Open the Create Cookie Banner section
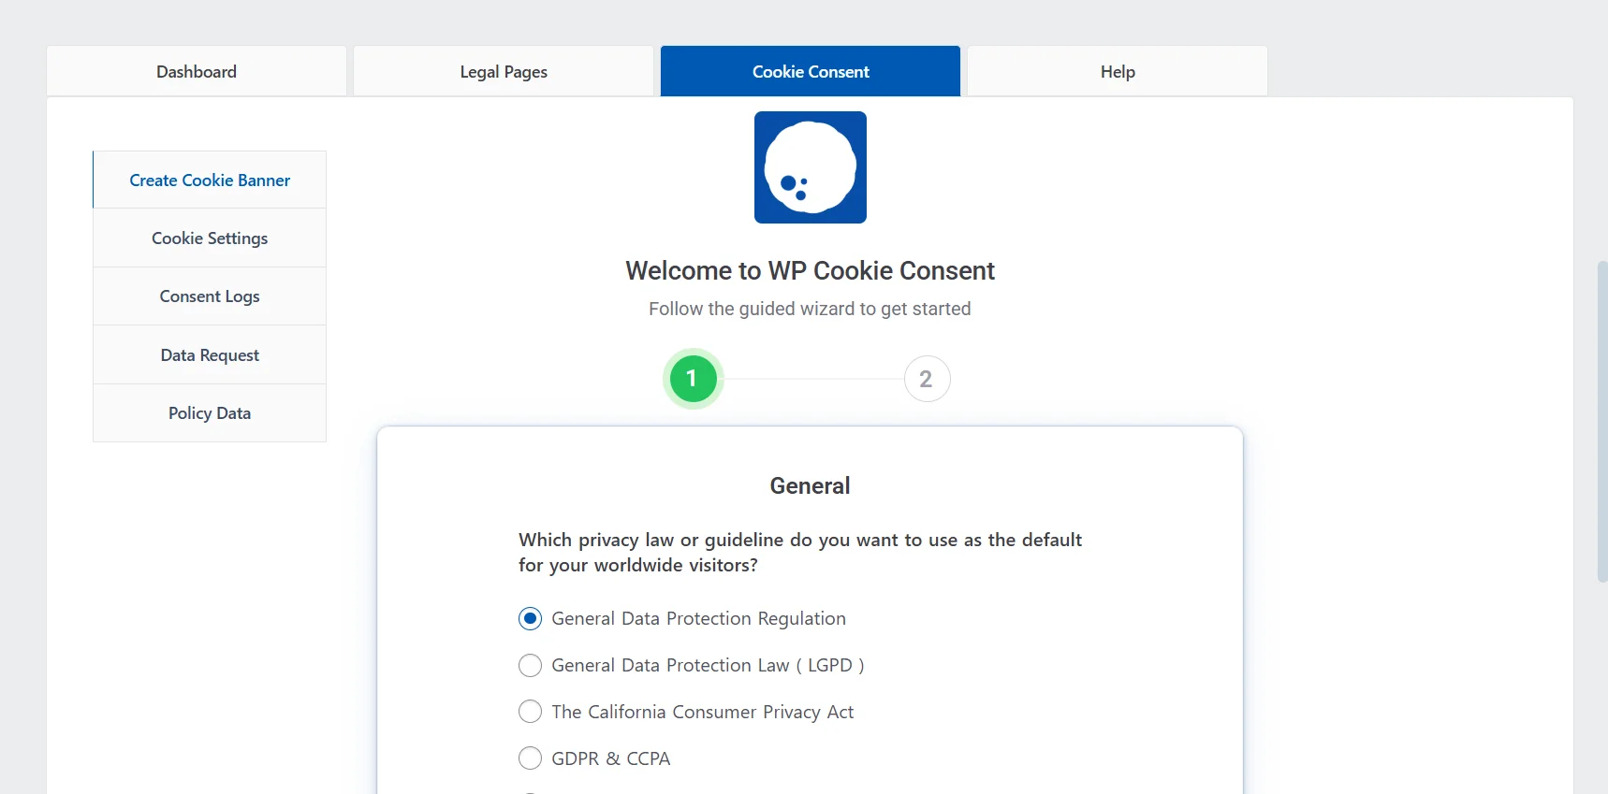The height and width of the screenshot is (794, 1608). click(209, 180)
